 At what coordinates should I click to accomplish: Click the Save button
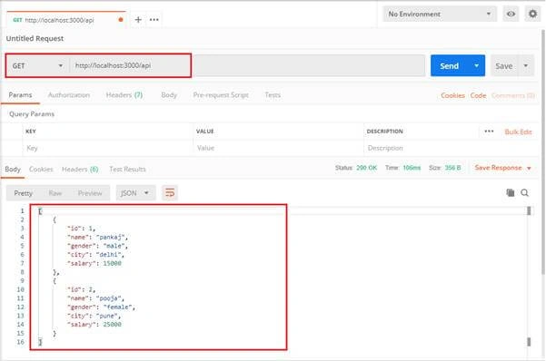504,65
